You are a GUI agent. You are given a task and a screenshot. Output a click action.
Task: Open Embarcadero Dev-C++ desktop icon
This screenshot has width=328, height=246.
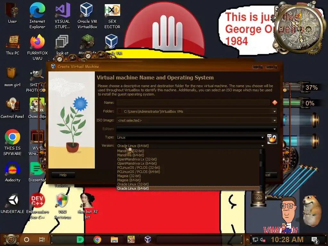tap(37, 206)
